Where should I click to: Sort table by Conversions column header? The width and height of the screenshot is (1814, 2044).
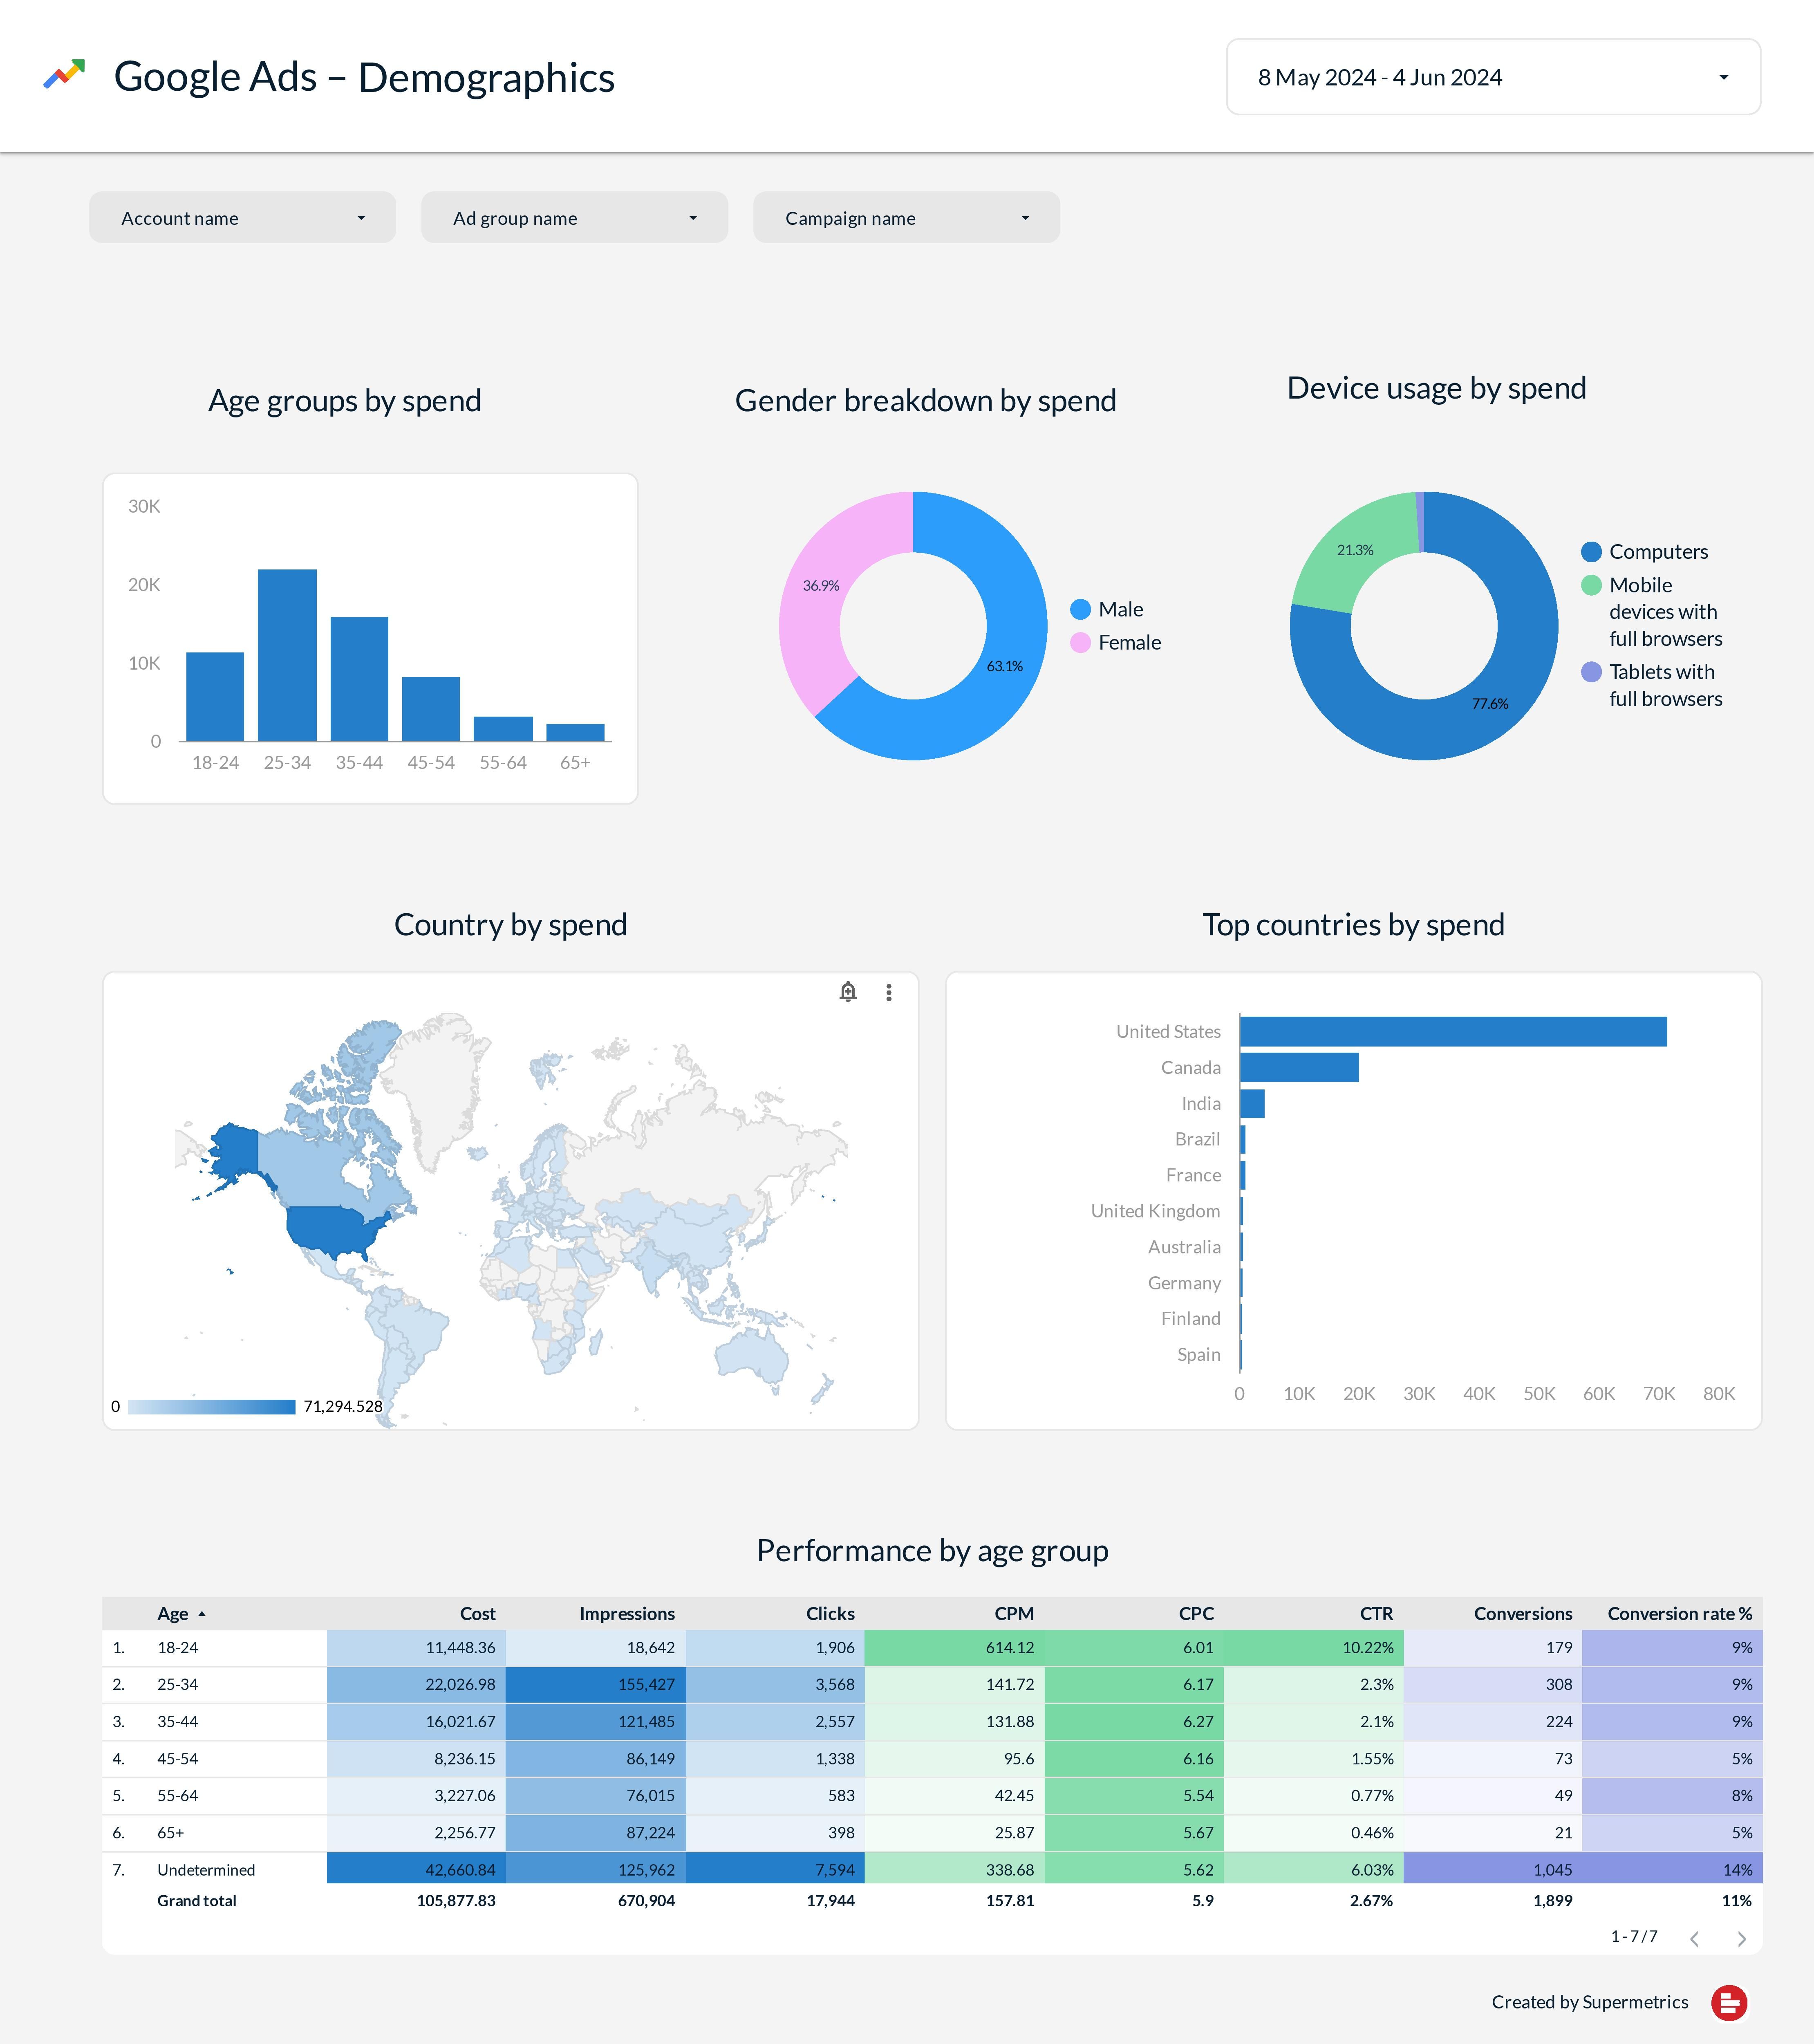tap(1522, 1614)
